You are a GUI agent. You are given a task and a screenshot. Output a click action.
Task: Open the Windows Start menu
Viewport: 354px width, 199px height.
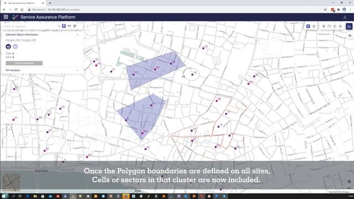4,196
